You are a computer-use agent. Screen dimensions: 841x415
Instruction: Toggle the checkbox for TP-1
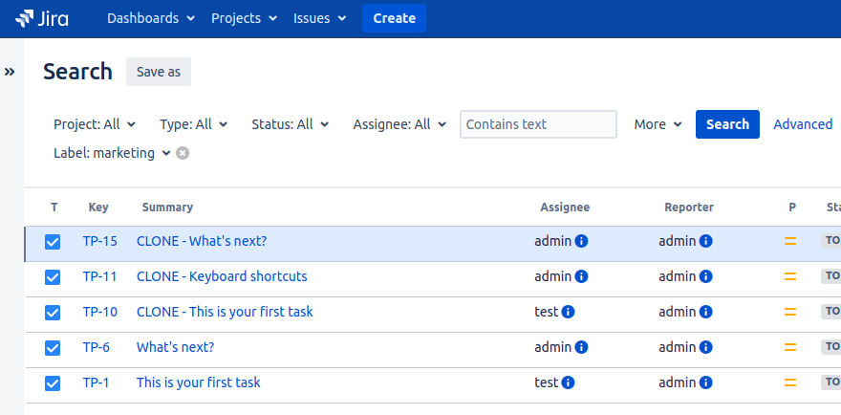pos(53,383)
